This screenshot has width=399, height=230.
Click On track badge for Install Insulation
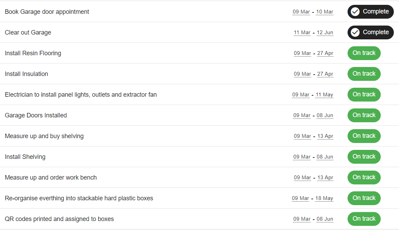click(x=364, y=74)
